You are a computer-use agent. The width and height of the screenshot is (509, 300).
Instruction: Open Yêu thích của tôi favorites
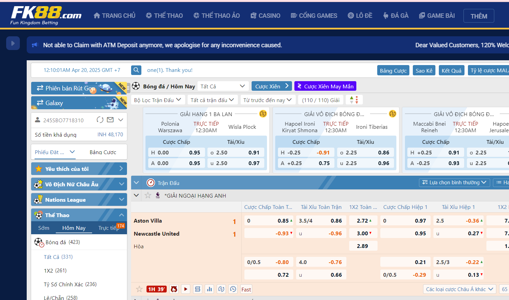[x=79, y=169]
